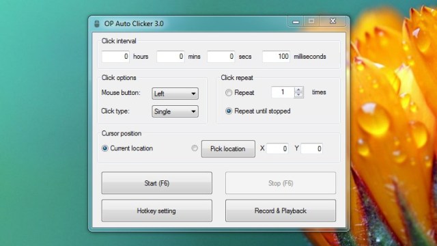Open Record & Playback
The height and width of the screenshot is (246, 437).
[281, 210]
